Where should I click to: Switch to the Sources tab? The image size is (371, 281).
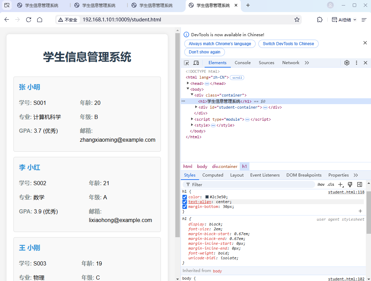pos(266,63)
